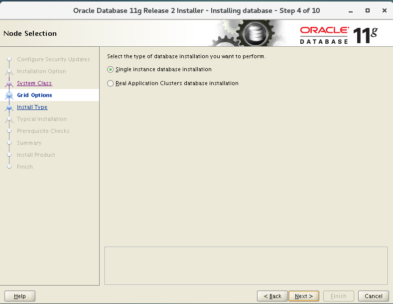Click the Install Type step marker icon

click(9, 107)
